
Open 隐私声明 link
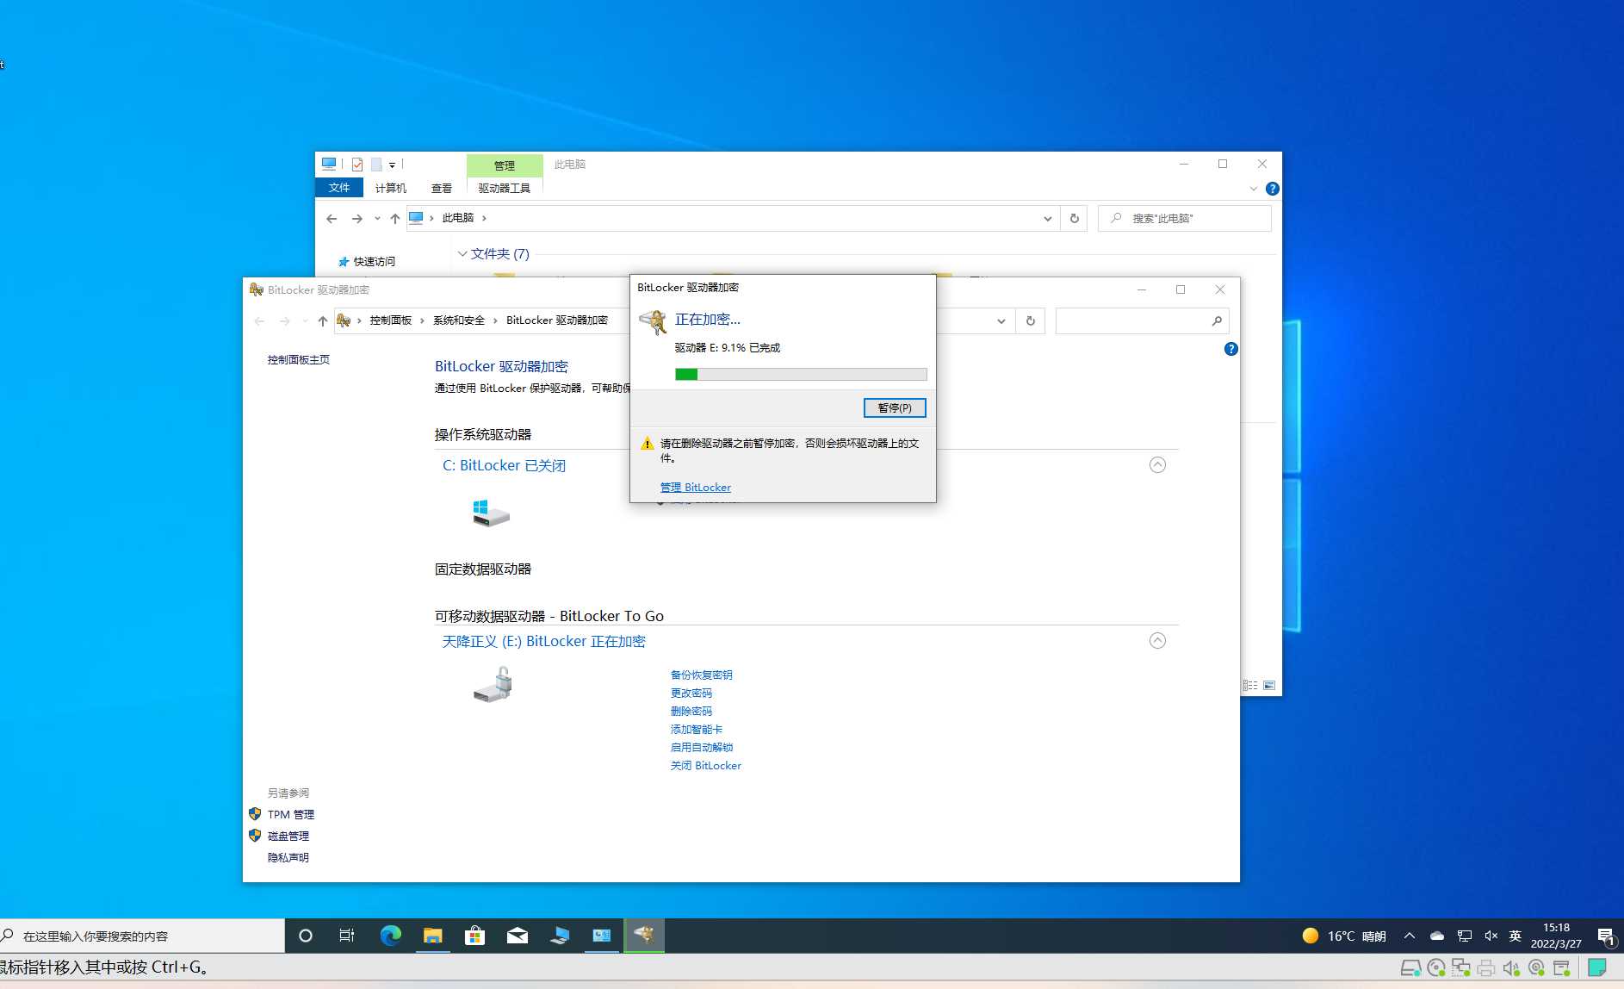click(x=288, y=857)
